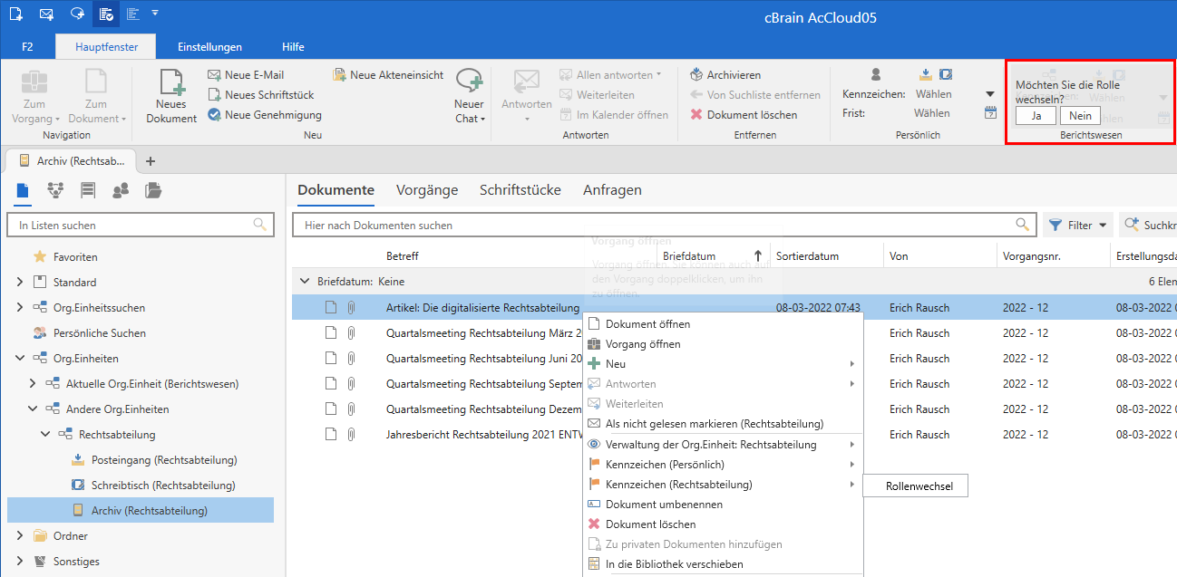Click the In Listen suchen field
The width and height of the screenshot is (1177, 577).
point(131,225)
